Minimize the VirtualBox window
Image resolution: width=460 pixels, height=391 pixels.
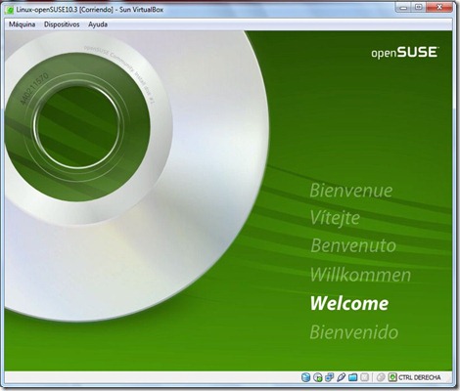403,7
